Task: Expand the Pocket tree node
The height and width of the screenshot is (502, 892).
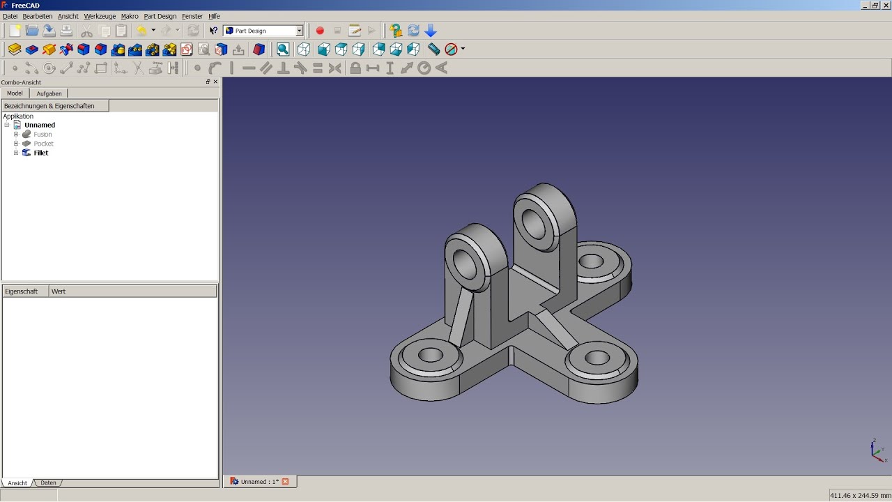Action: (16, 144)
